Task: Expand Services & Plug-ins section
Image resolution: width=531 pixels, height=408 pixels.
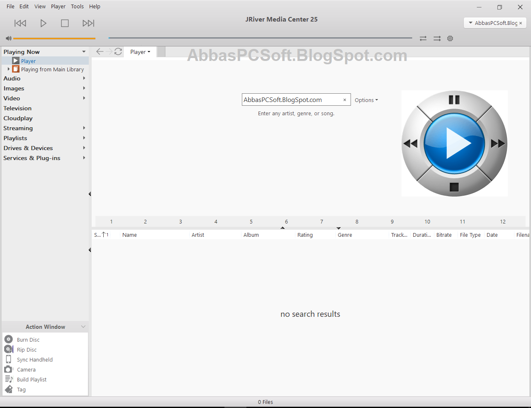Action: (84, 158)
